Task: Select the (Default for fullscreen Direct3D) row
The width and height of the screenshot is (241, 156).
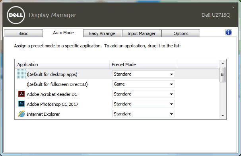Action: click(117, 84)
